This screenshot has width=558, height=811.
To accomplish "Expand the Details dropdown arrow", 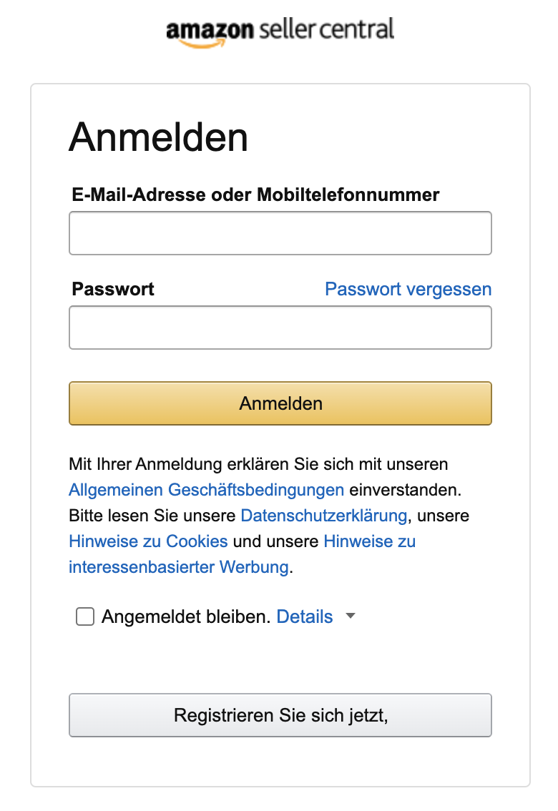I will point(350,616).
